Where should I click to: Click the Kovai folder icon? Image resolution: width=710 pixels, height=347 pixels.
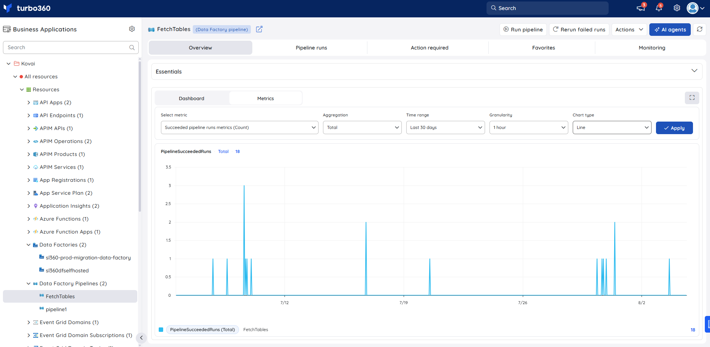(x=17, y=64)
